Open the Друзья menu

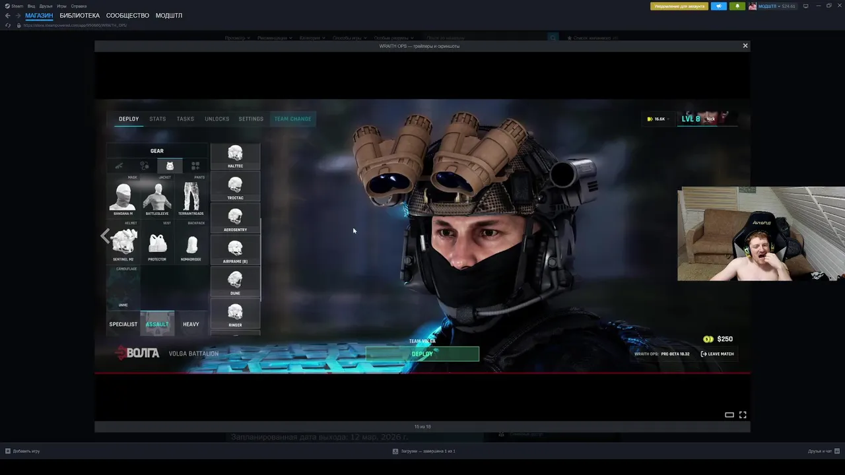click(46, 6)
